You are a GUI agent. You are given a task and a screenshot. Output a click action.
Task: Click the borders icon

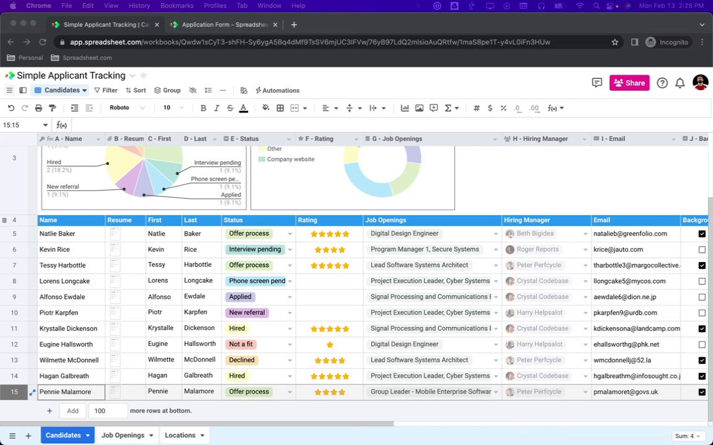[x=280, y=108]
